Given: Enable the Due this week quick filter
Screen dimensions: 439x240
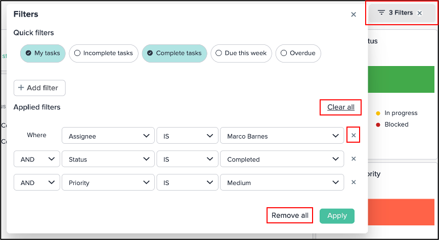Looking at the screenshot, I should 241,53.
